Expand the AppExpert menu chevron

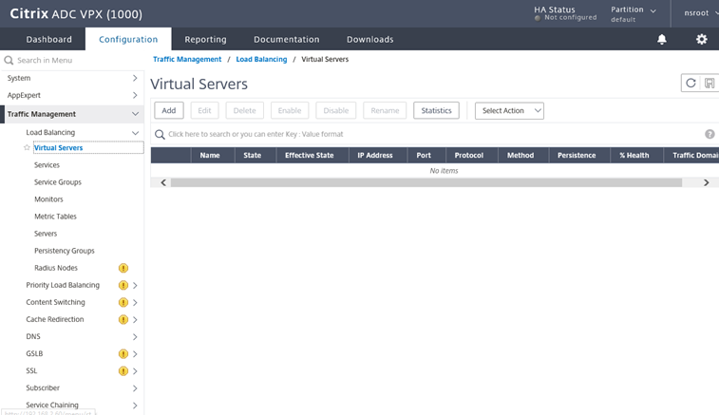pos(135,95)
